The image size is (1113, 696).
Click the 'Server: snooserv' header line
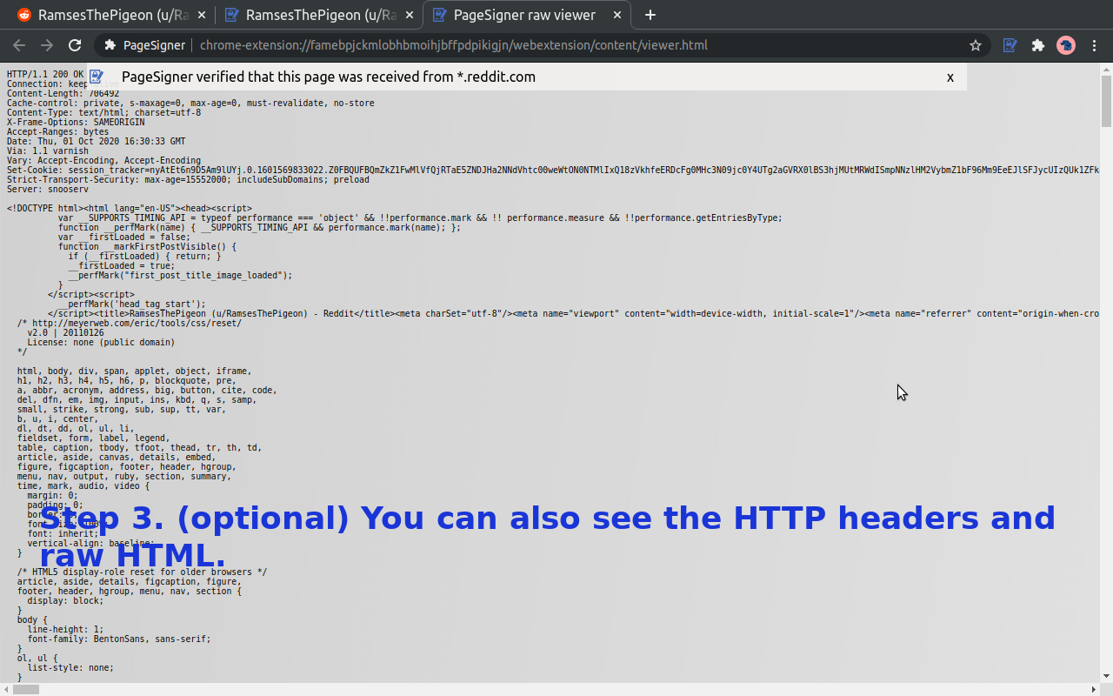[48, 189]
